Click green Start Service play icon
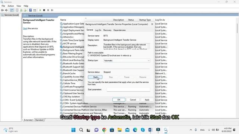239x134 pixels. coord(40,10)
